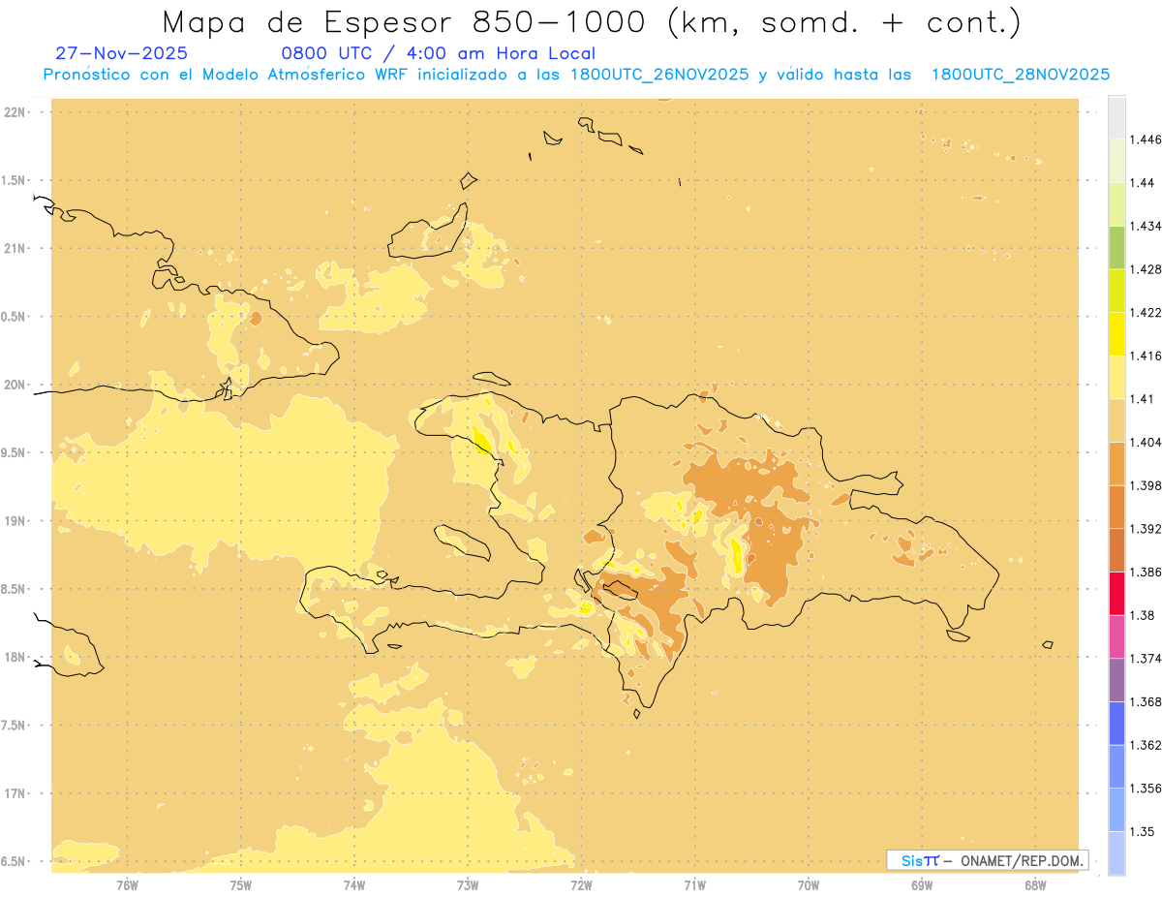Image resolution: width=1162 pixels, height=898 pixels.
Task: Click the legend value '1.362'
Action: [x=1146, y=745]
